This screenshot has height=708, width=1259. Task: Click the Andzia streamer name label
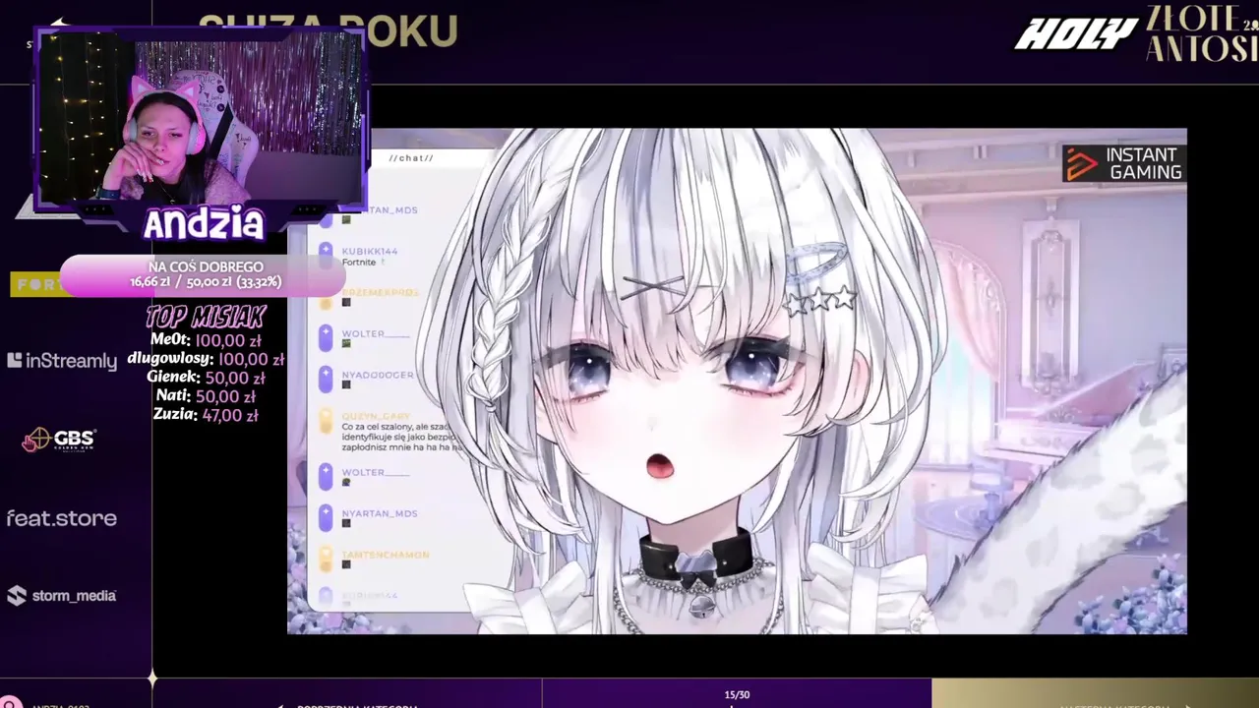tap(204, 224)
